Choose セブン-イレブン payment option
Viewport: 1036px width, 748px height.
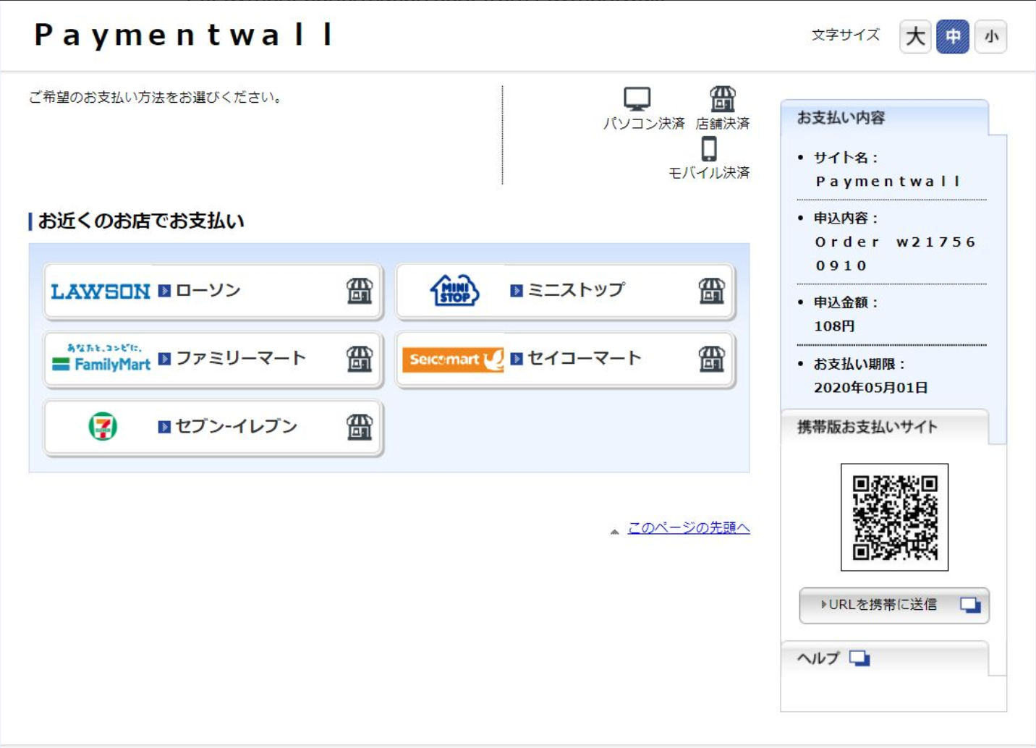[x=213, y=428]
